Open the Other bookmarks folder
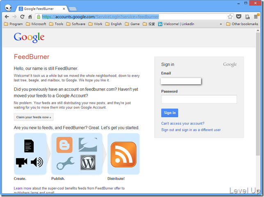Image resolution: width=264 pixels, height=197 pixels. [242, 24]
